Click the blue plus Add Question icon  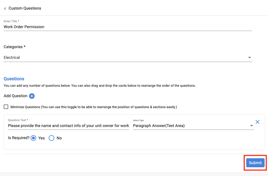(32, 96)
